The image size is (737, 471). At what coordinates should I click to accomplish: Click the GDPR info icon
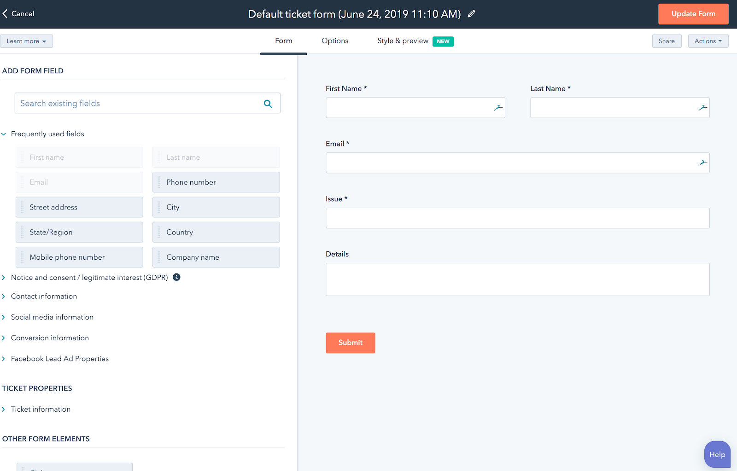176,277
